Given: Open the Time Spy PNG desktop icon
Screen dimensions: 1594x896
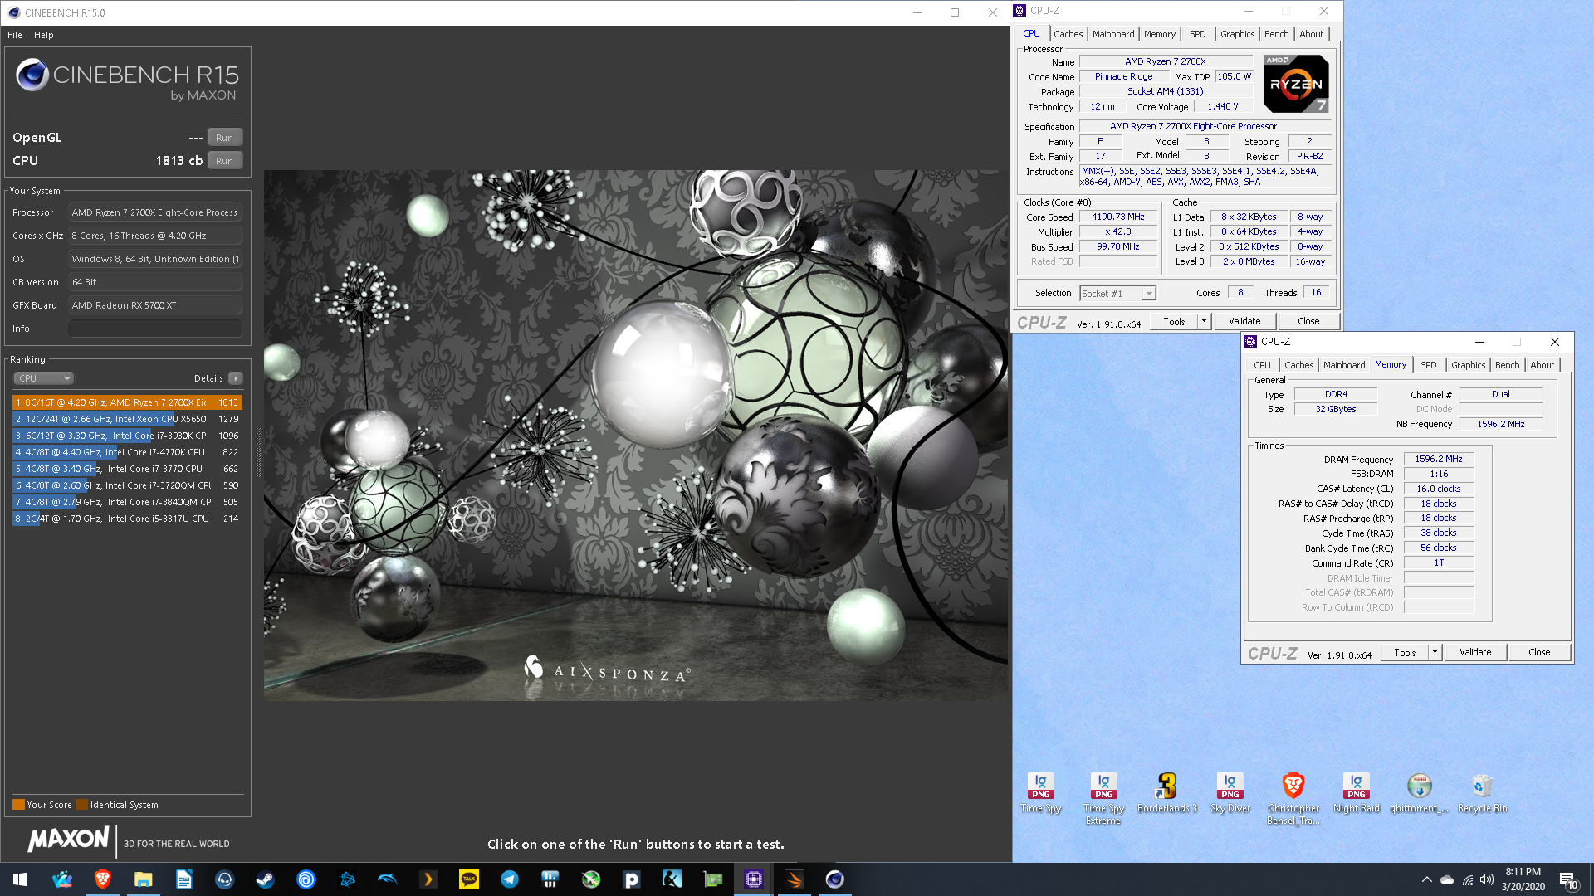Looking at the screenshot, I should [1040, 792].
